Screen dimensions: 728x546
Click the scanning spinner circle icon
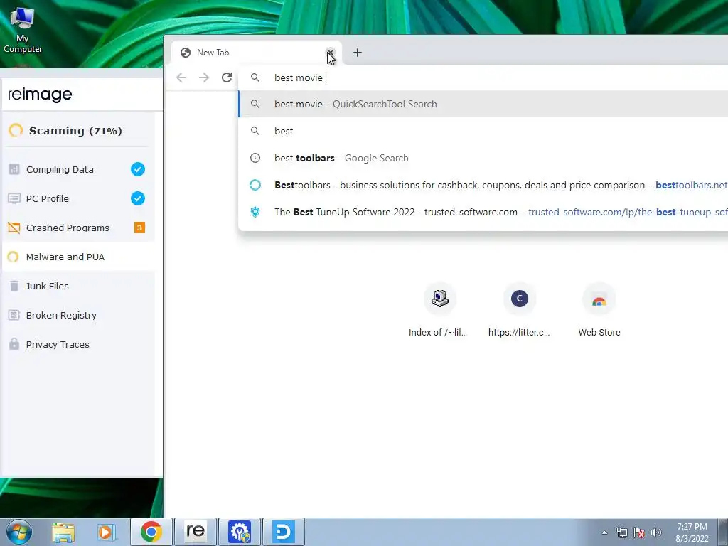pos(16,131)
